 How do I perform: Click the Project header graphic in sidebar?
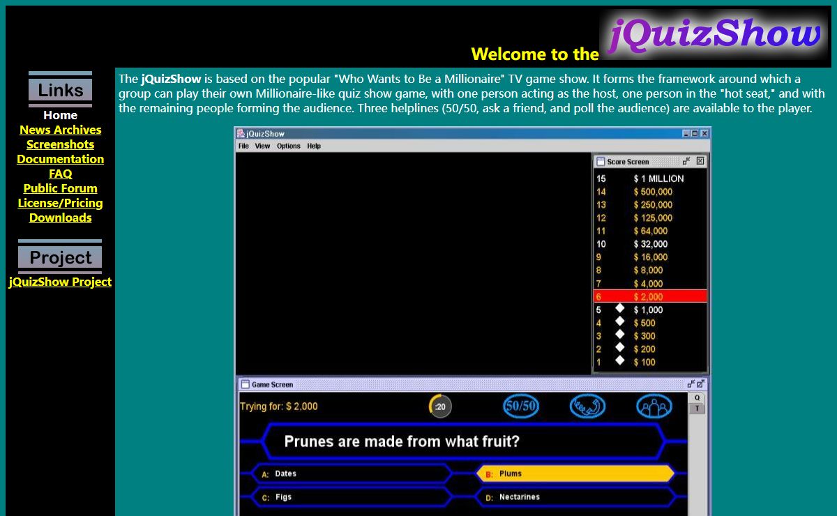coord(60,257)
